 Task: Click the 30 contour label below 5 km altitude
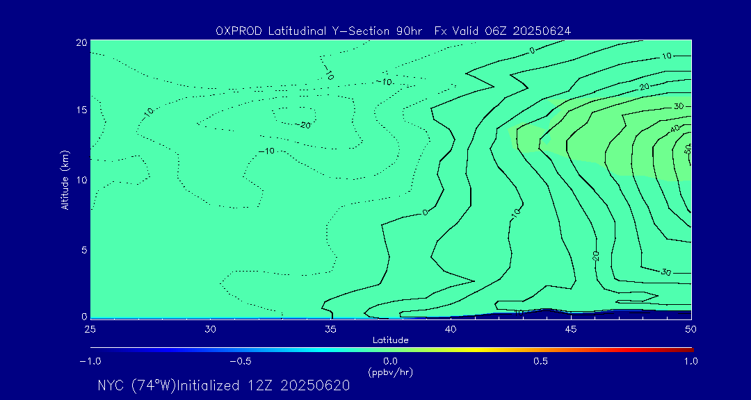(665, 272)
